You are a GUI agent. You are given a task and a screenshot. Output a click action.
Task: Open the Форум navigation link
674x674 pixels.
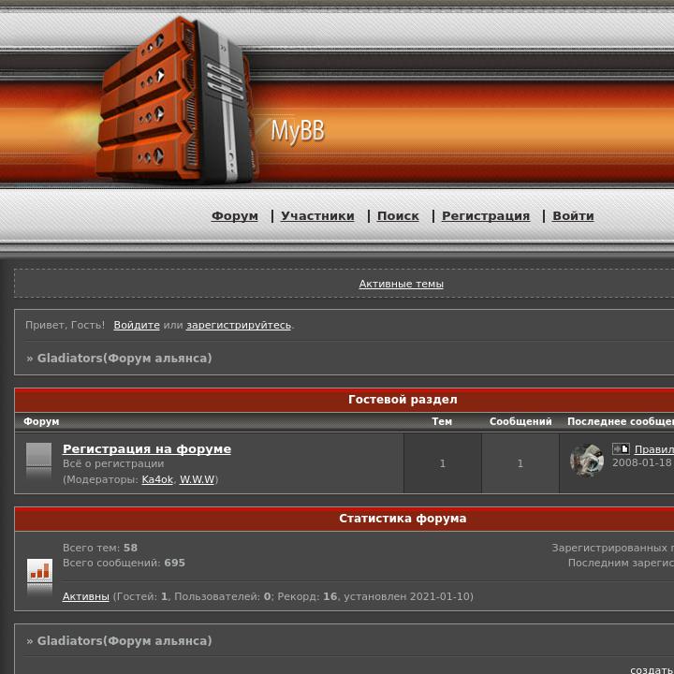235,216
